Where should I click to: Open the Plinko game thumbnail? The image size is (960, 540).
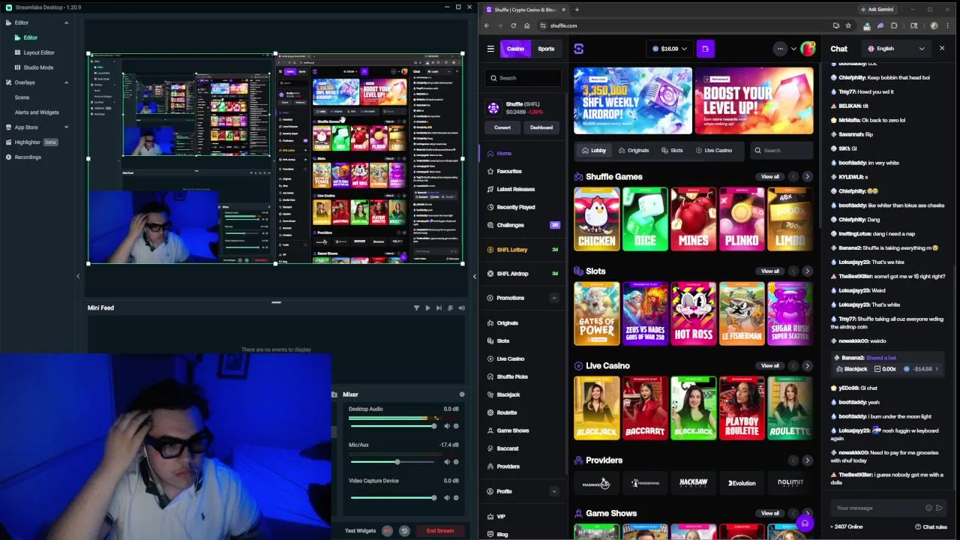coord(742,219)
